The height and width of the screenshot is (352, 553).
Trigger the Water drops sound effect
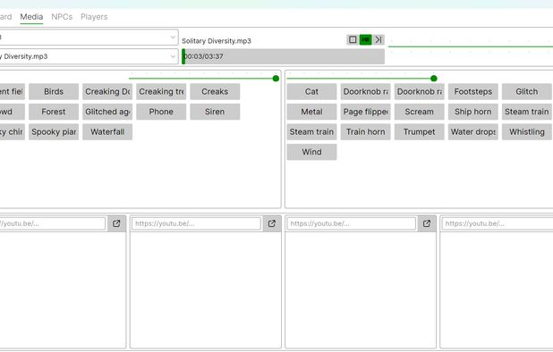[473, 131]
